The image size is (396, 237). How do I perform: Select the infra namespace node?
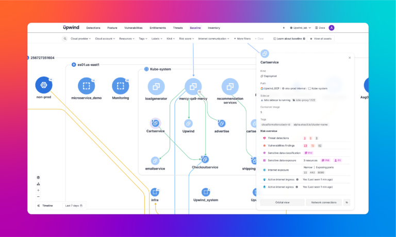pos(155,192)
